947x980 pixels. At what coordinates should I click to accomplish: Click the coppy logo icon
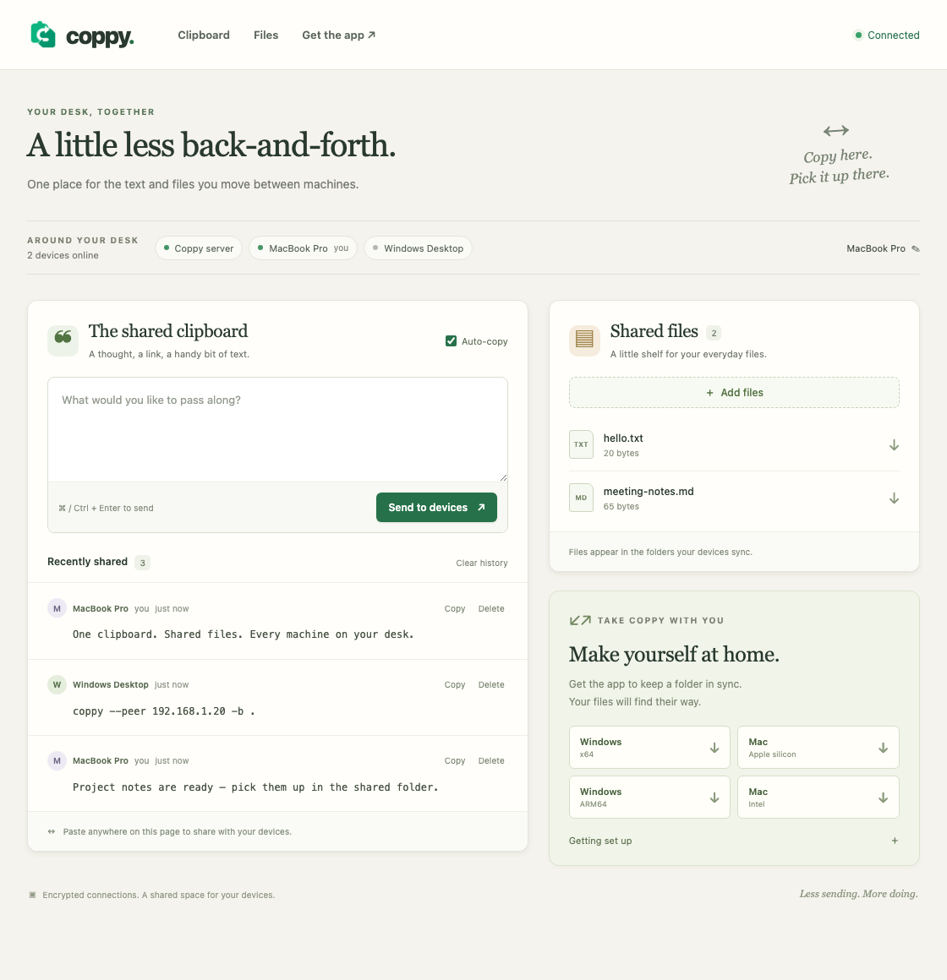pos(43,35)
